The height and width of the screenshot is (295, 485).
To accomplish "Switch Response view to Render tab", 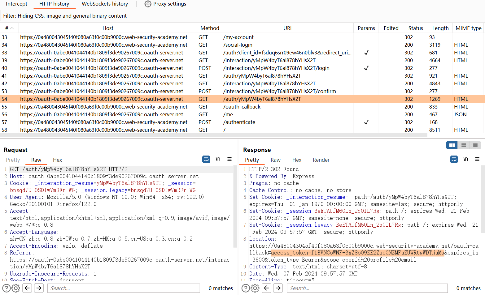I will pyautogui.click(x=321, y=160).
